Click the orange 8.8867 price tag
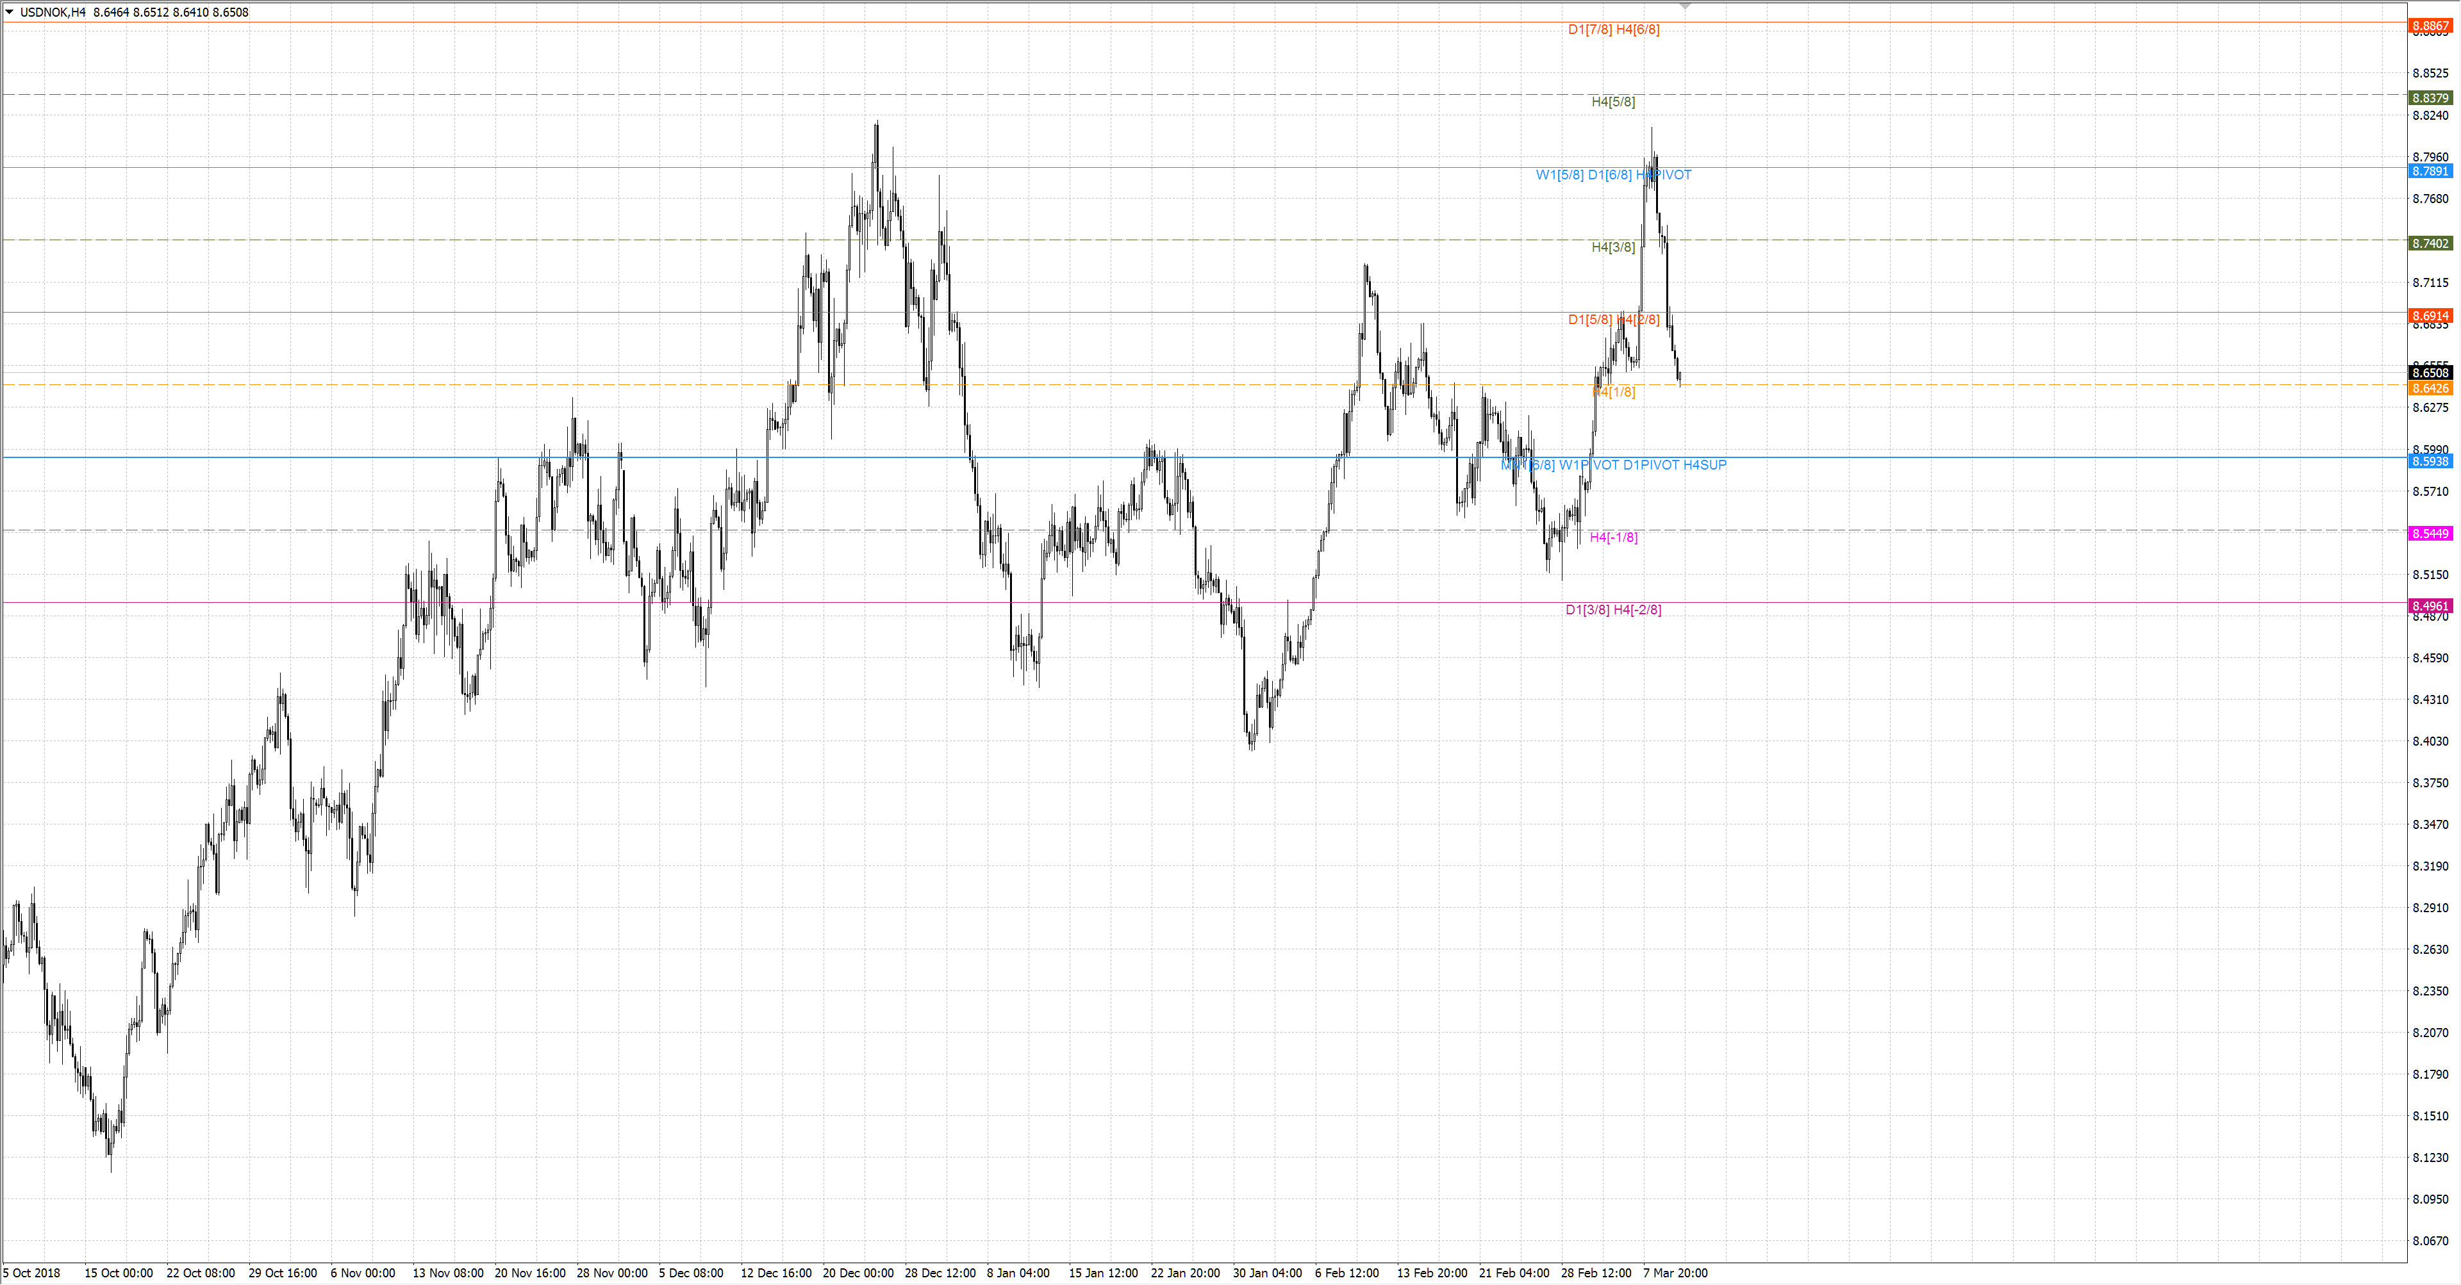 (x=2430, y=27)
